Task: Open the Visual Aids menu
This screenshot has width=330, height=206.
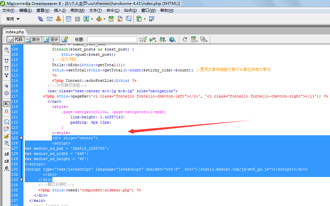Action: 204,39
